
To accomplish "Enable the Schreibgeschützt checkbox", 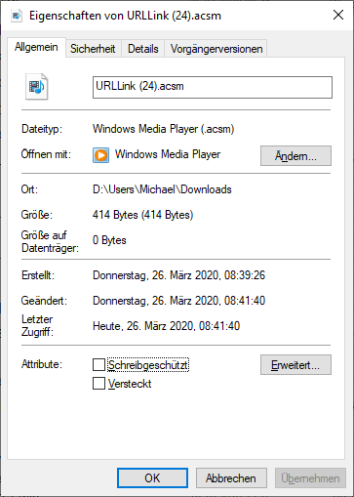I will tap(98, 365).
